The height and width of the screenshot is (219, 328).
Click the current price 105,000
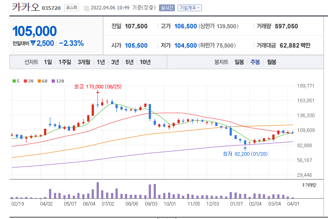click(x=35, y=31)
